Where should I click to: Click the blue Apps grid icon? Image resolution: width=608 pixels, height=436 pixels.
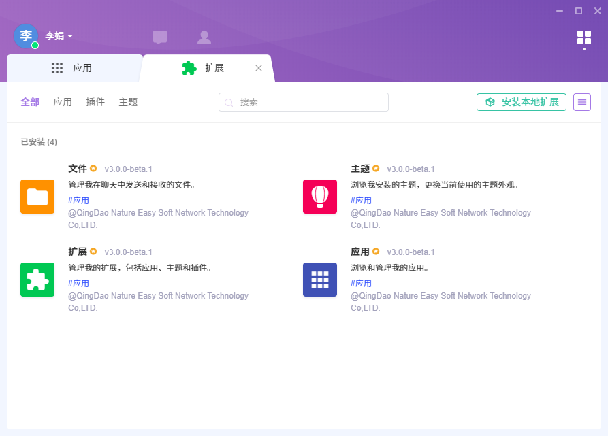coord(320,280)
